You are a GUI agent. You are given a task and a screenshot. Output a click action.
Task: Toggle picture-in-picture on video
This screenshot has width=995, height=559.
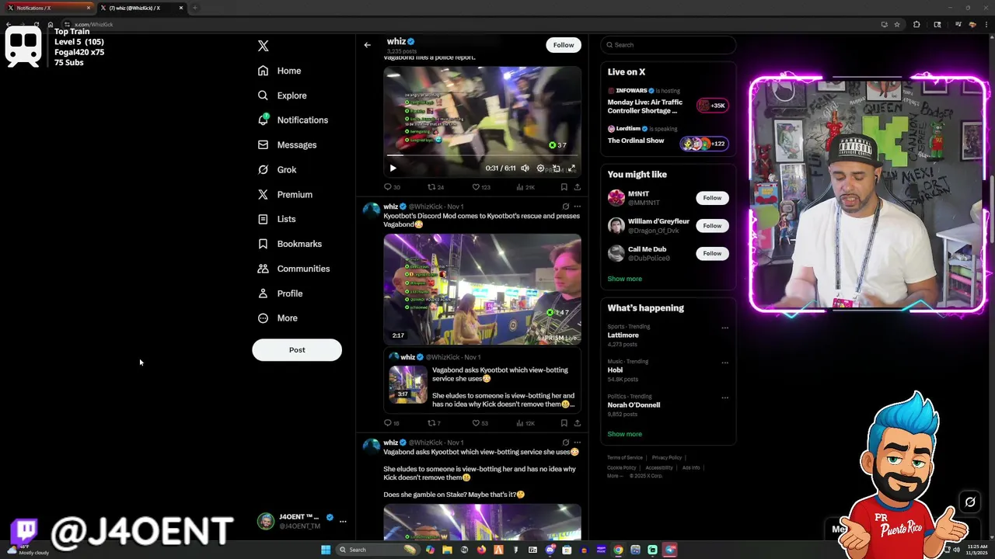point(556,168)
